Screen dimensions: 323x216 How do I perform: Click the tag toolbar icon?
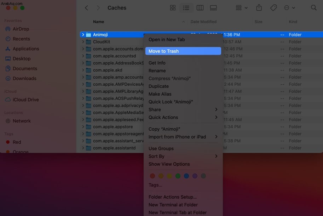click(273, 8)
